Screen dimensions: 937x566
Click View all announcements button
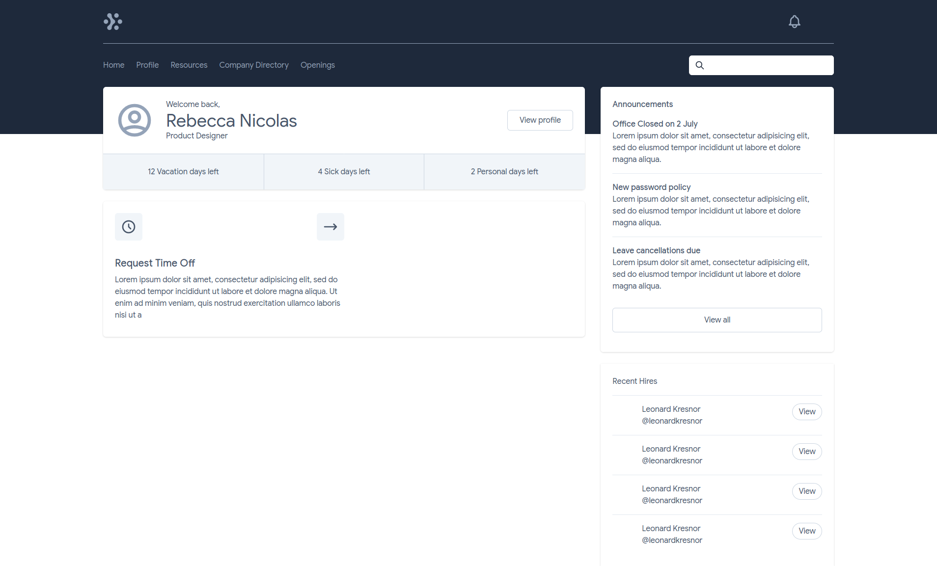pos(717,320)
